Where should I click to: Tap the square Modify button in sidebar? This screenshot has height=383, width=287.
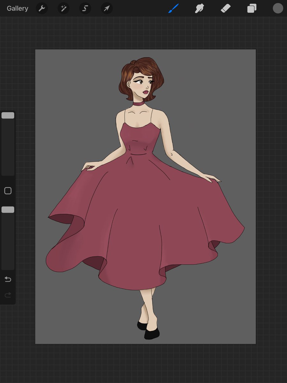pyautogui.click(x=8, y=191)
